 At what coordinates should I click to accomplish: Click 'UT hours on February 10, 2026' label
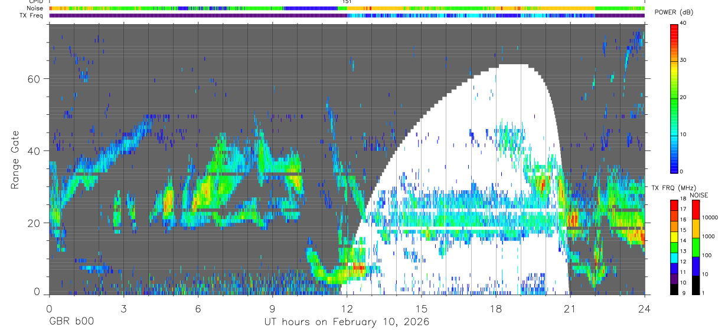pos(347,322)
